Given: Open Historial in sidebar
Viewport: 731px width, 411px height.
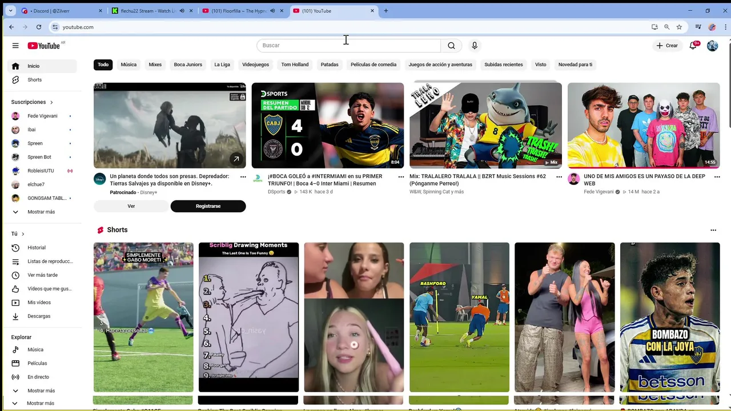Looking at the screenshot, I should click(x=42, y=248).
